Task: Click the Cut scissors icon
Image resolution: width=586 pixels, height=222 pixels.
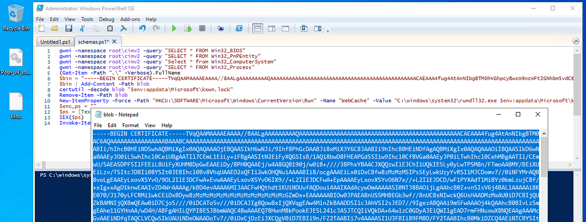Action: 82,28
